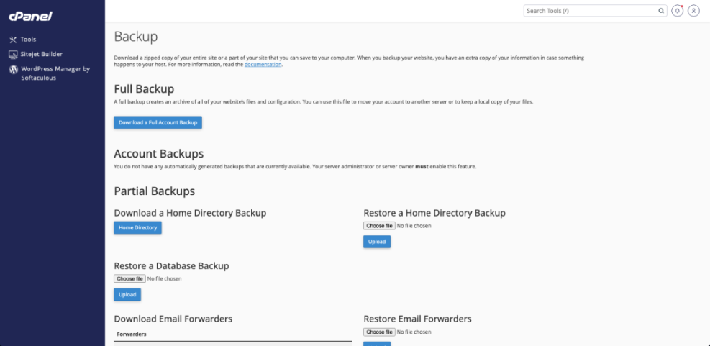Click Download a Full Account Backup
This screenshot has height=346, width=710.
point(158,123)
